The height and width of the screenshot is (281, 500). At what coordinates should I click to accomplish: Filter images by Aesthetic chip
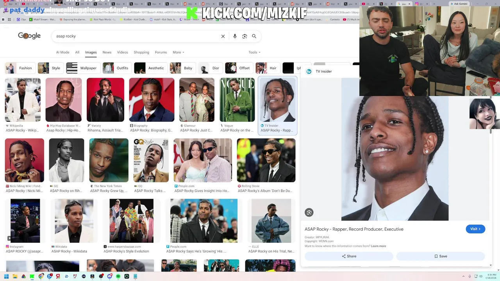pyautogui.click(x=150, y=68)
